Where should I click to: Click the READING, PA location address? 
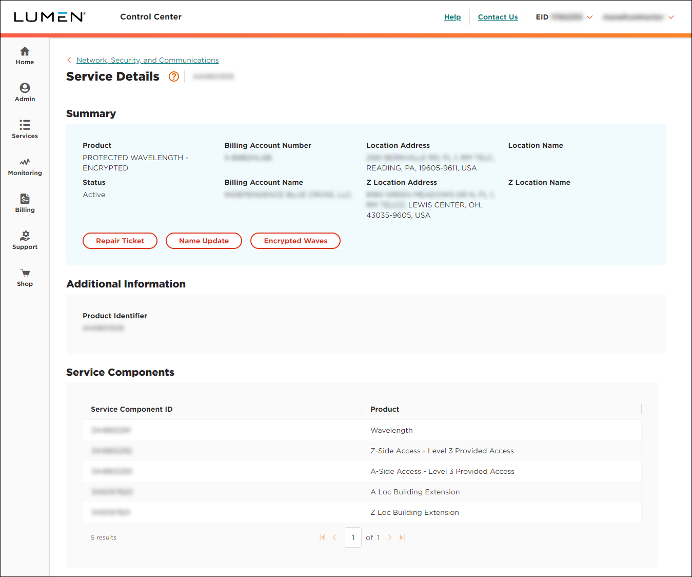[422, 168]
